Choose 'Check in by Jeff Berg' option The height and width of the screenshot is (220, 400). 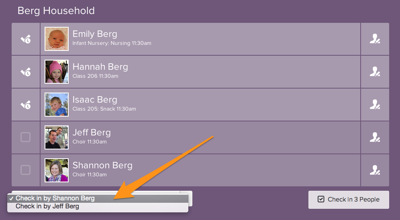tap(47, 207)
